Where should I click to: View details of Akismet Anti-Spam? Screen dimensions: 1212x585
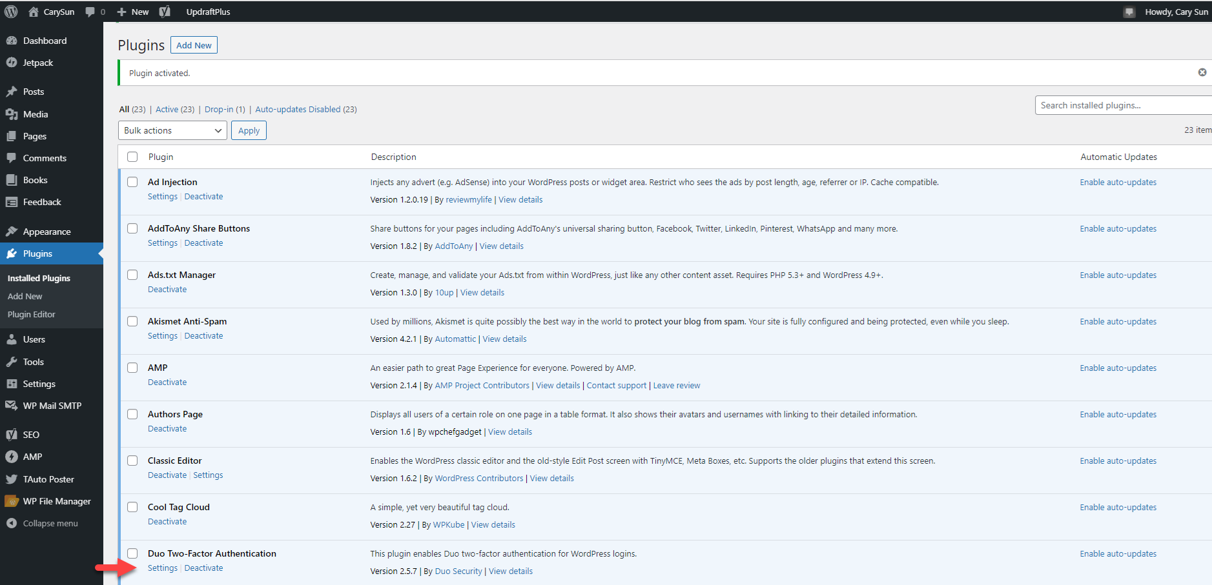504,339
